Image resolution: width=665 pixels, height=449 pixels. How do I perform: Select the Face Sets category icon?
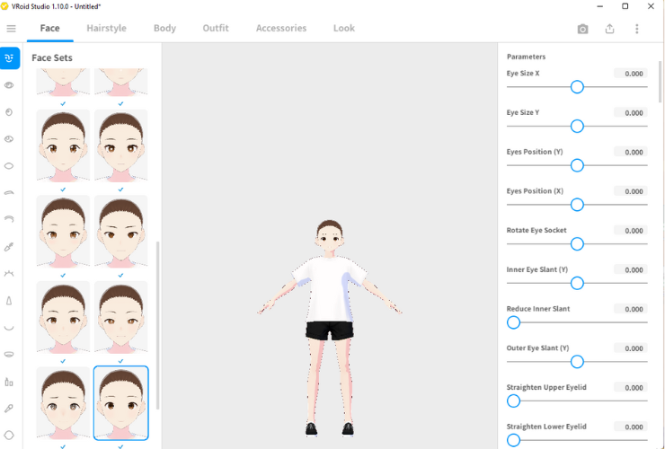[x=10, y=58]
